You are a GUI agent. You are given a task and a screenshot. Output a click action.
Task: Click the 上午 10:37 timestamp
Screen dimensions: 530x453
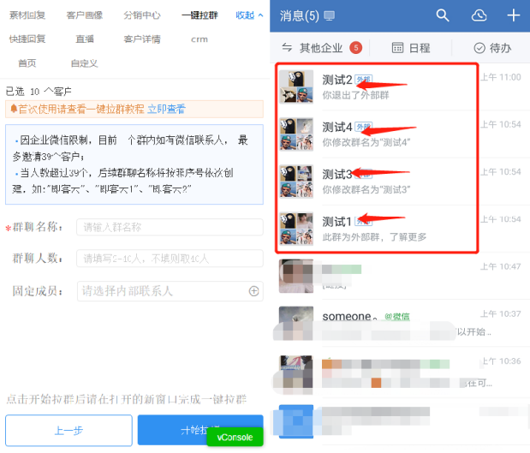(x=501, y=314)
